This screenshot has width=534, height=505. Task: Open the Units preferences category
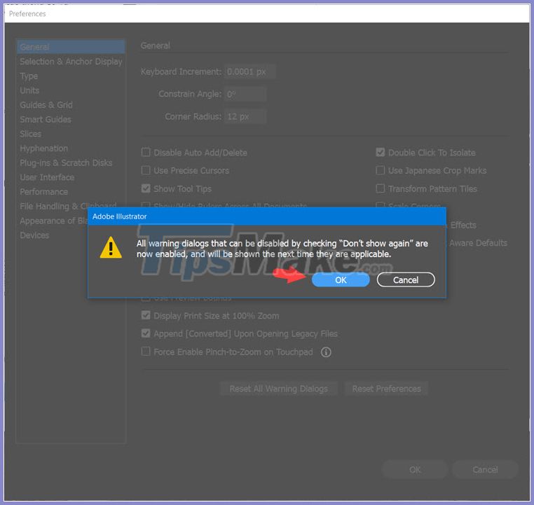(29, 90)
